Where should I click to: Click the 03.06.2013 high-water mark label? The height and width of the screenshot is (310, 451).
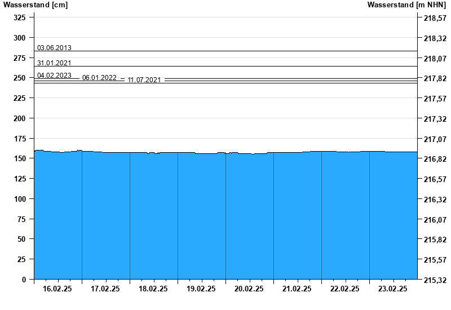pos(54,48)
